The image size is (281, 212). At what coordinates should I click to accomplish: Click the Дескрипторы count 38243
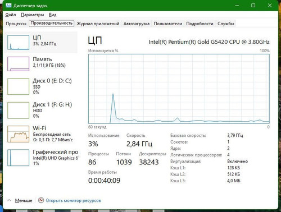click(149, 162)
